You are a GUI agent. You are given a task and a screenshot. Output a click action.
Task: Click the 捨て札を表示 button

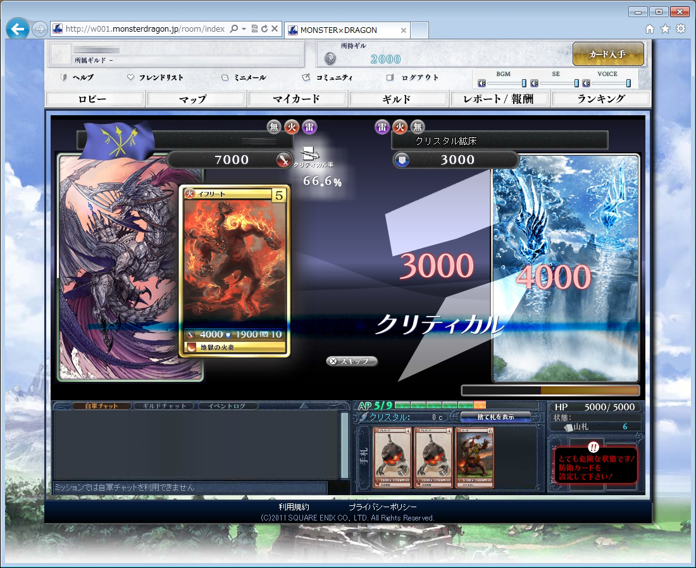click(x=495, y=417)
